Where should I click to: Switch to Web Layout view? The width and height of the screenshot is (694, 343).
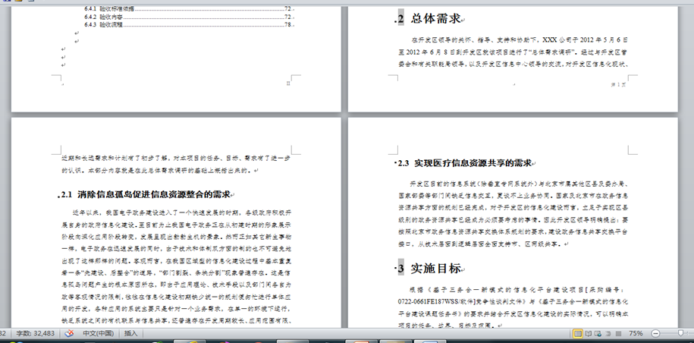click(x=598, y=333)
